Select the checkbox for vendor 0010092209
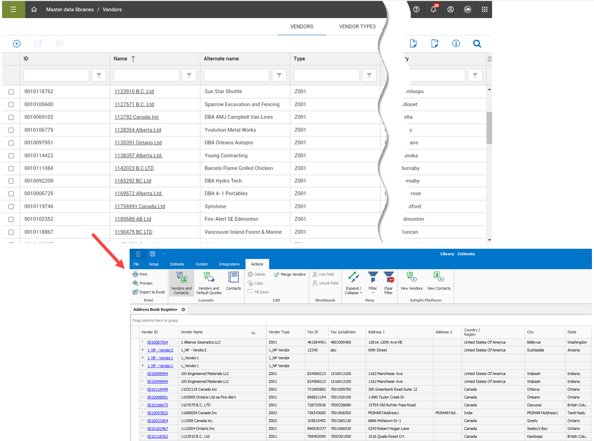 click(10, 180)
